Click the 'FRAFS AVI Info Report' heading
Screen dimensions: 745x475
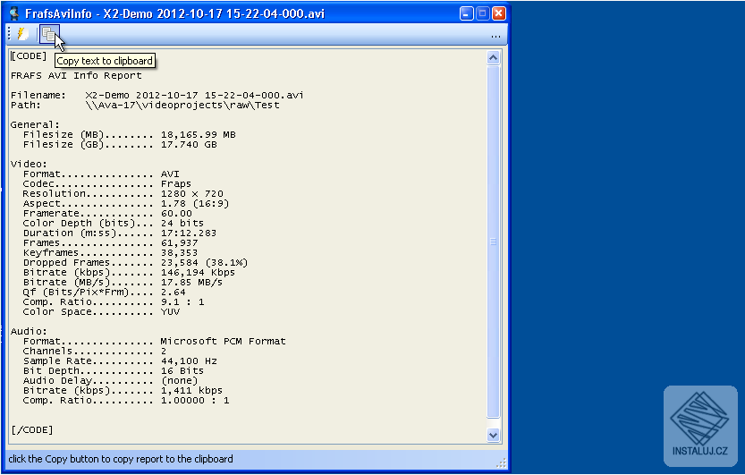coord(76,75)
